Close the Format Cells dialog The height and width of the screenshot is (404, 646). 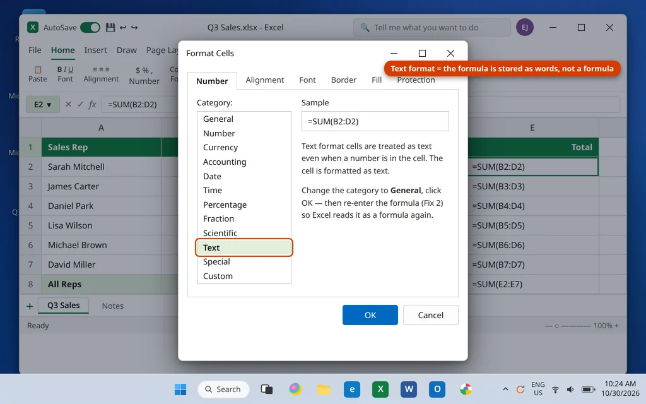[450, 53]
